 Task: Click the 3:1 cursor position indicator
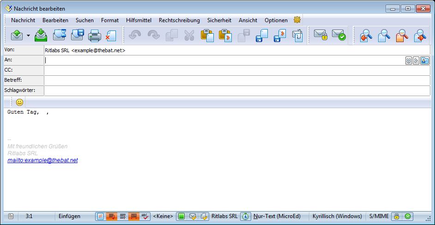click(x=29, y=216)
